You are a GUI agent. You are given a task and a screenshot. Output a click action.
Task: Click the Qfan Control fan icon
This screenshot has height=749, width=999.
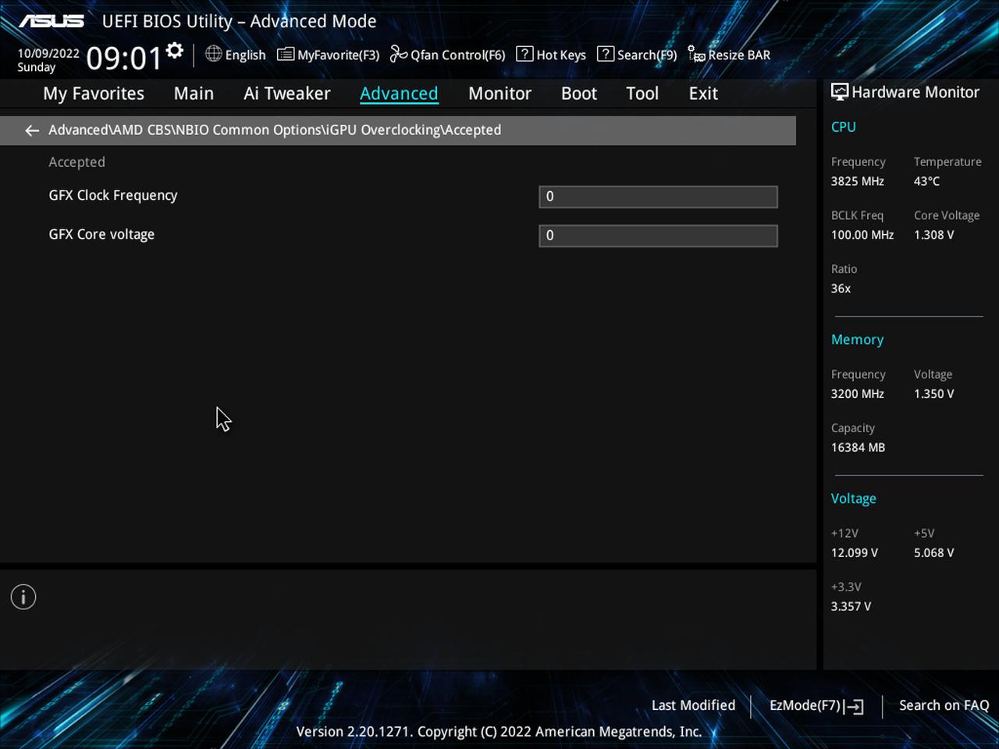click(398, 54)
